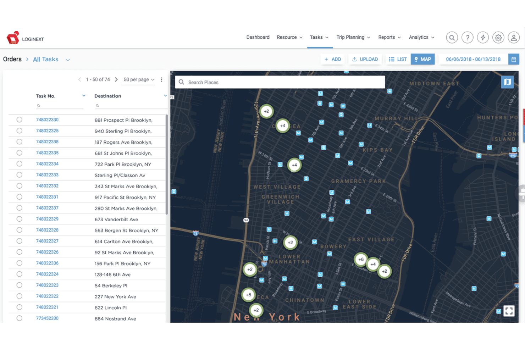Open Task No. column sort dropdown

84,96
